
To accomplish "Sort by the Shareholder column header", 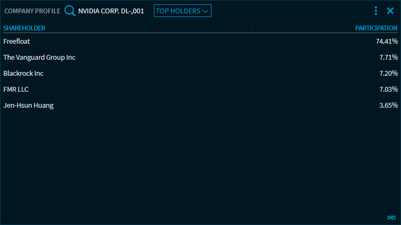I will [x=25, y=28].
